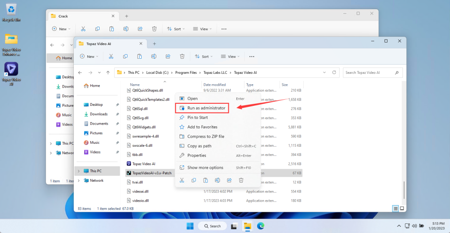Switch to details view in status bar
Screen dimensions: 450x233
(x=396, y=208)
